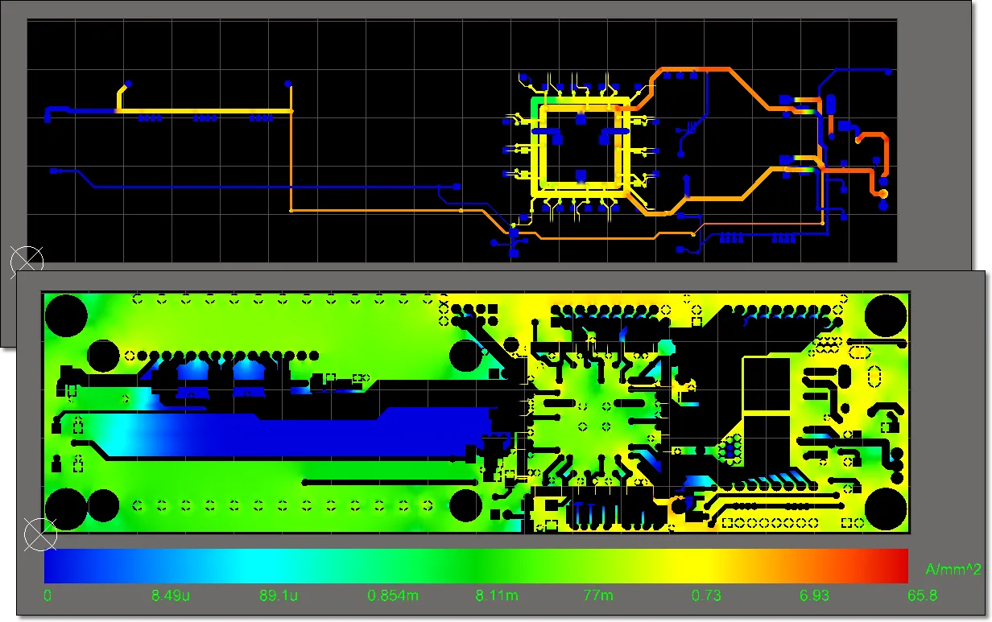Click the 8.49u scale value

point(171,596)
